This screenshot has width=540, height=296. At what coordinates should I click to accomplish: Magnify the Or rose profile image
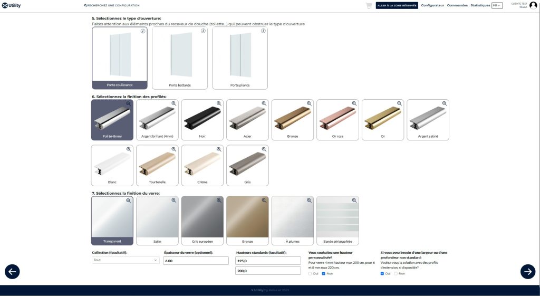pos(354,103)
